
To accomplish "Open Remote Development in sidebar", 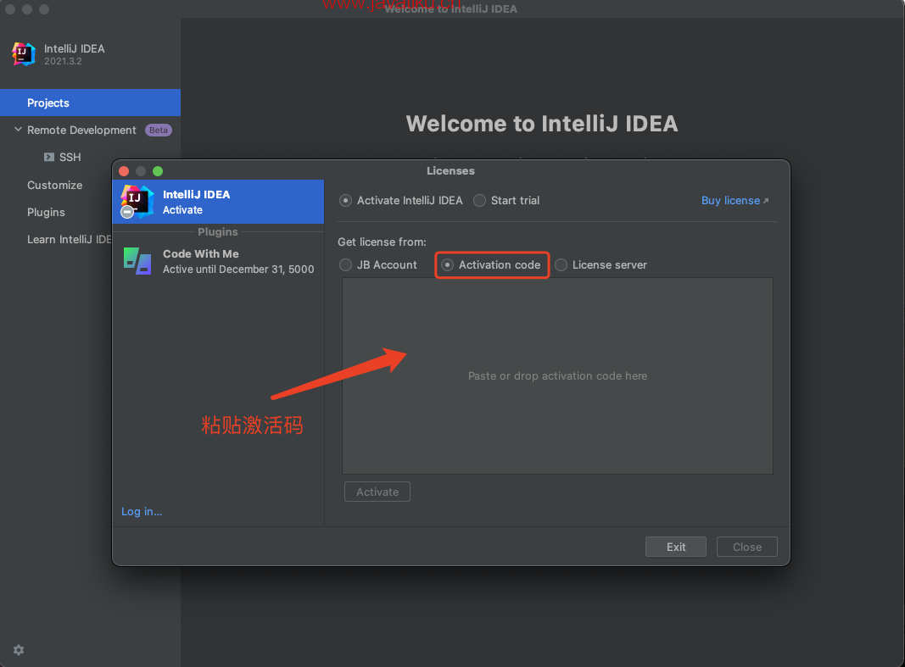I will (x=81, y=131).
